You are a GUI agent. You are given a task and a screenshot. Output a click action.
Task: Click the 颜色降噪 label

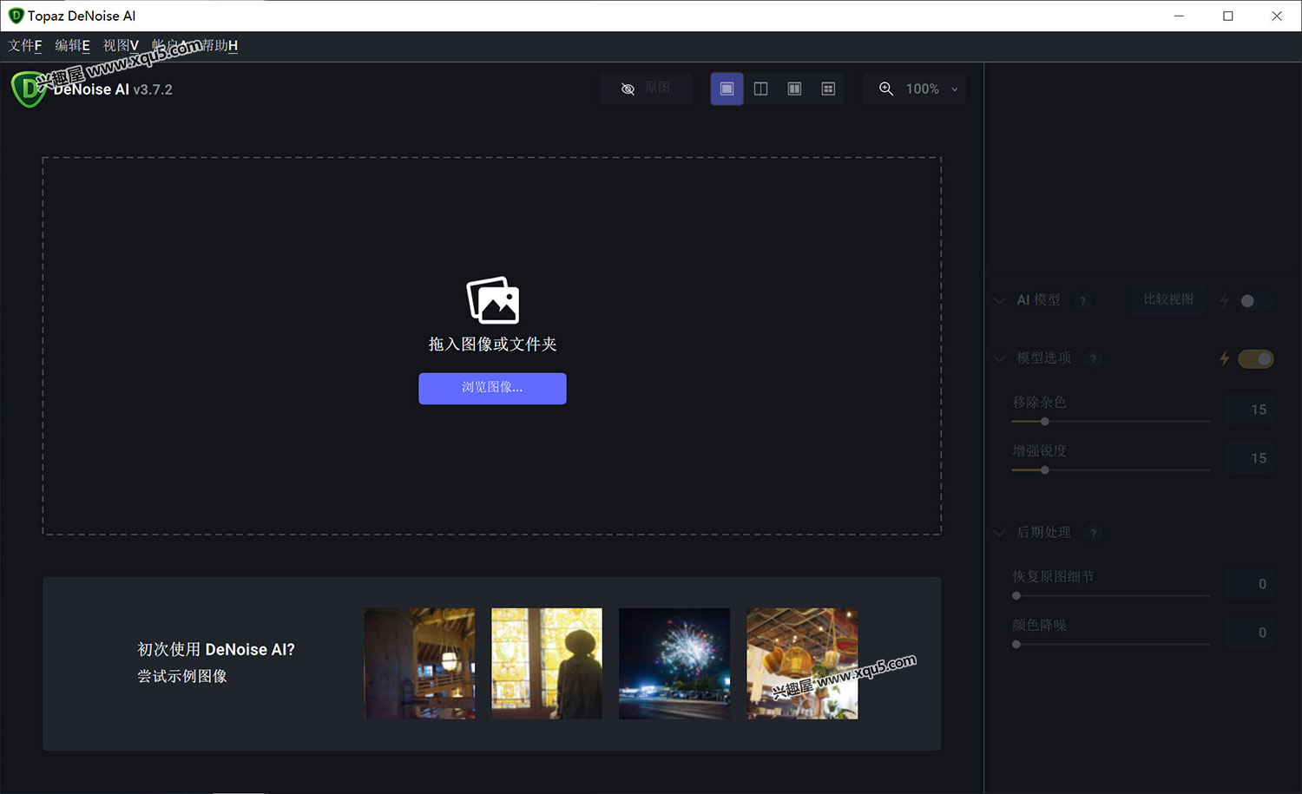pyautogui.click(x=1039, y=625)
